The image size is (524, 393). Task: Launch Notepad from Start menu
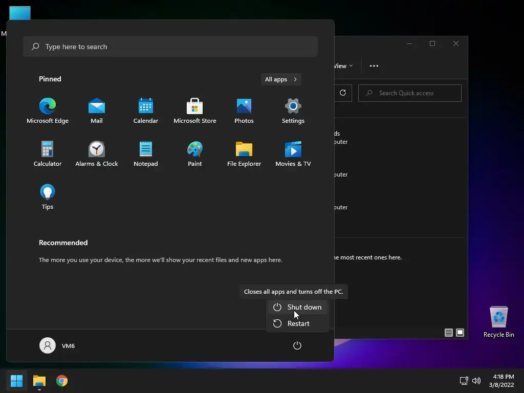[x=146, y=154]
